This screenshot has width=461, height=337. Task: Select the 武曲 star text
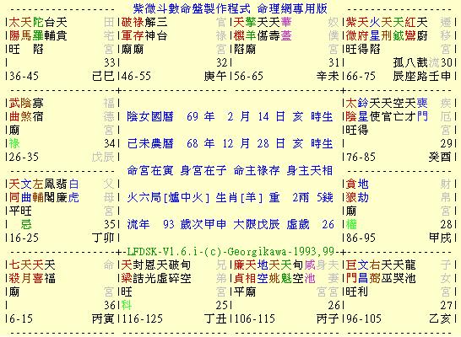[x=14, y=110]
